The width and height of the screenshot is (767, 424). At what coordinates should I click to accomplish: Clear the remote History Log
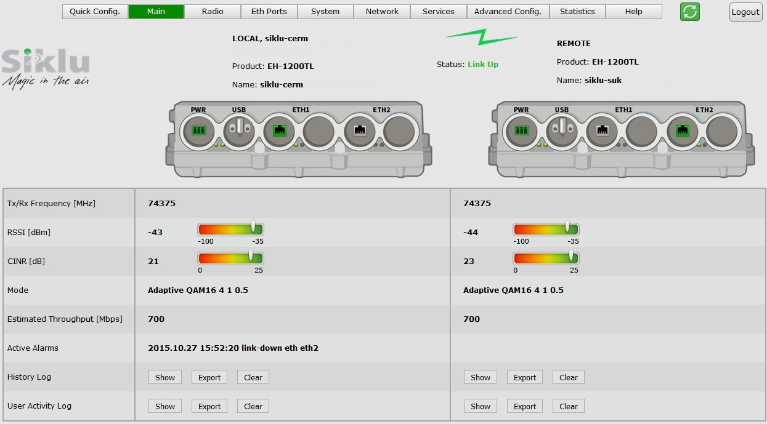[569, 377]
